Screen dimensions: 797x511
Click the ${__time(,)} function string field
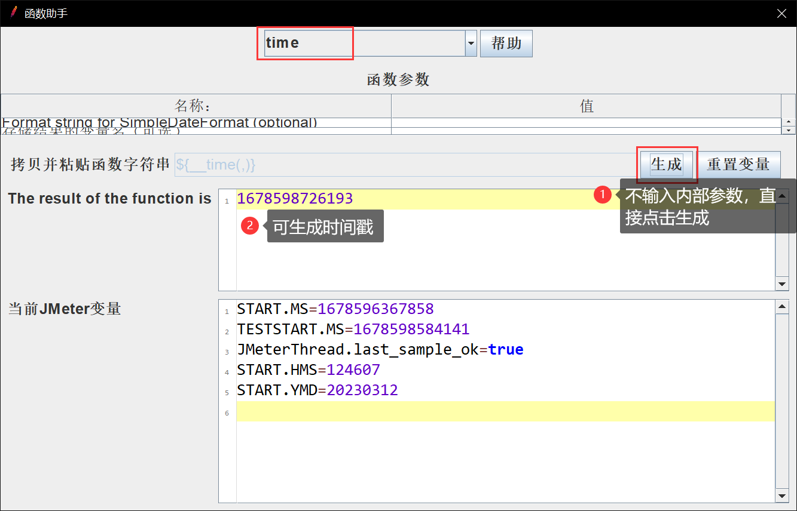point(404,165)
